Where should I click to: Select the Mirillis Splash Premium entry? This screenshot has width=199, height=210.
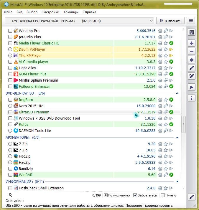pyautogui.click(x=94, y=80)
